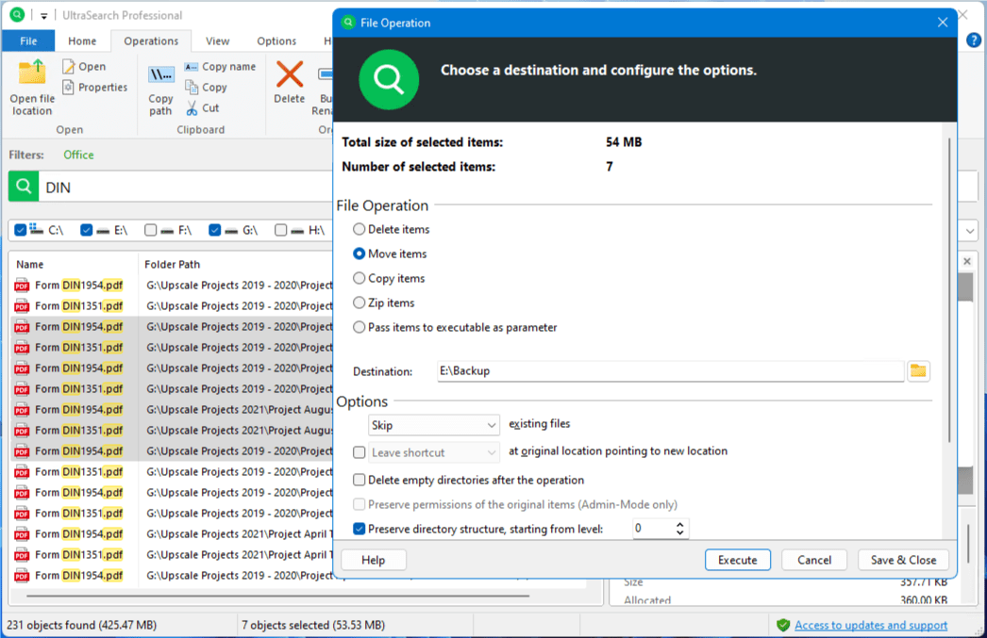Switch to the View ribbon tab
Viewport: 987px width, 638px height.
click(218, 41)
